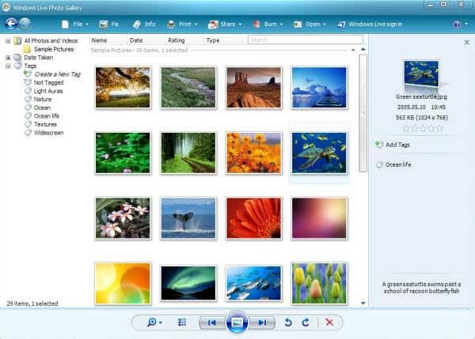The image size is (475, 339).
Task: Select the orange garden flowers thumbnail
Action: point(253,153)
